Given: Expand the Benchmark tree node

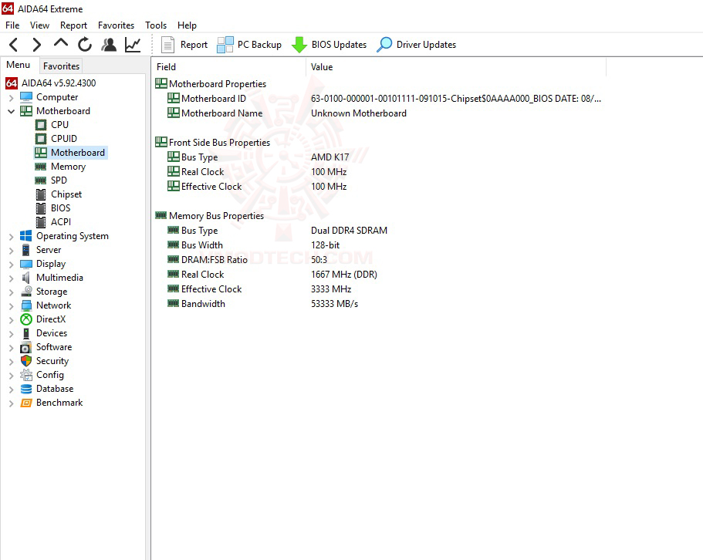Looking at the screenshot, I should coord(12,403).
